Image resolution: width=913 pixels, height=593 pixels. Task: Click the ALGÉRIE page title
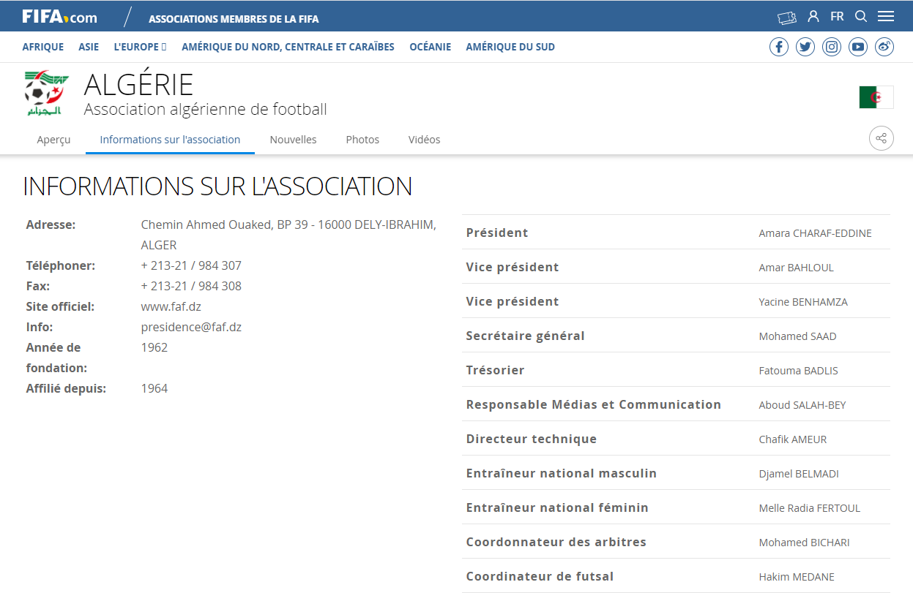(x=138, y=85)
